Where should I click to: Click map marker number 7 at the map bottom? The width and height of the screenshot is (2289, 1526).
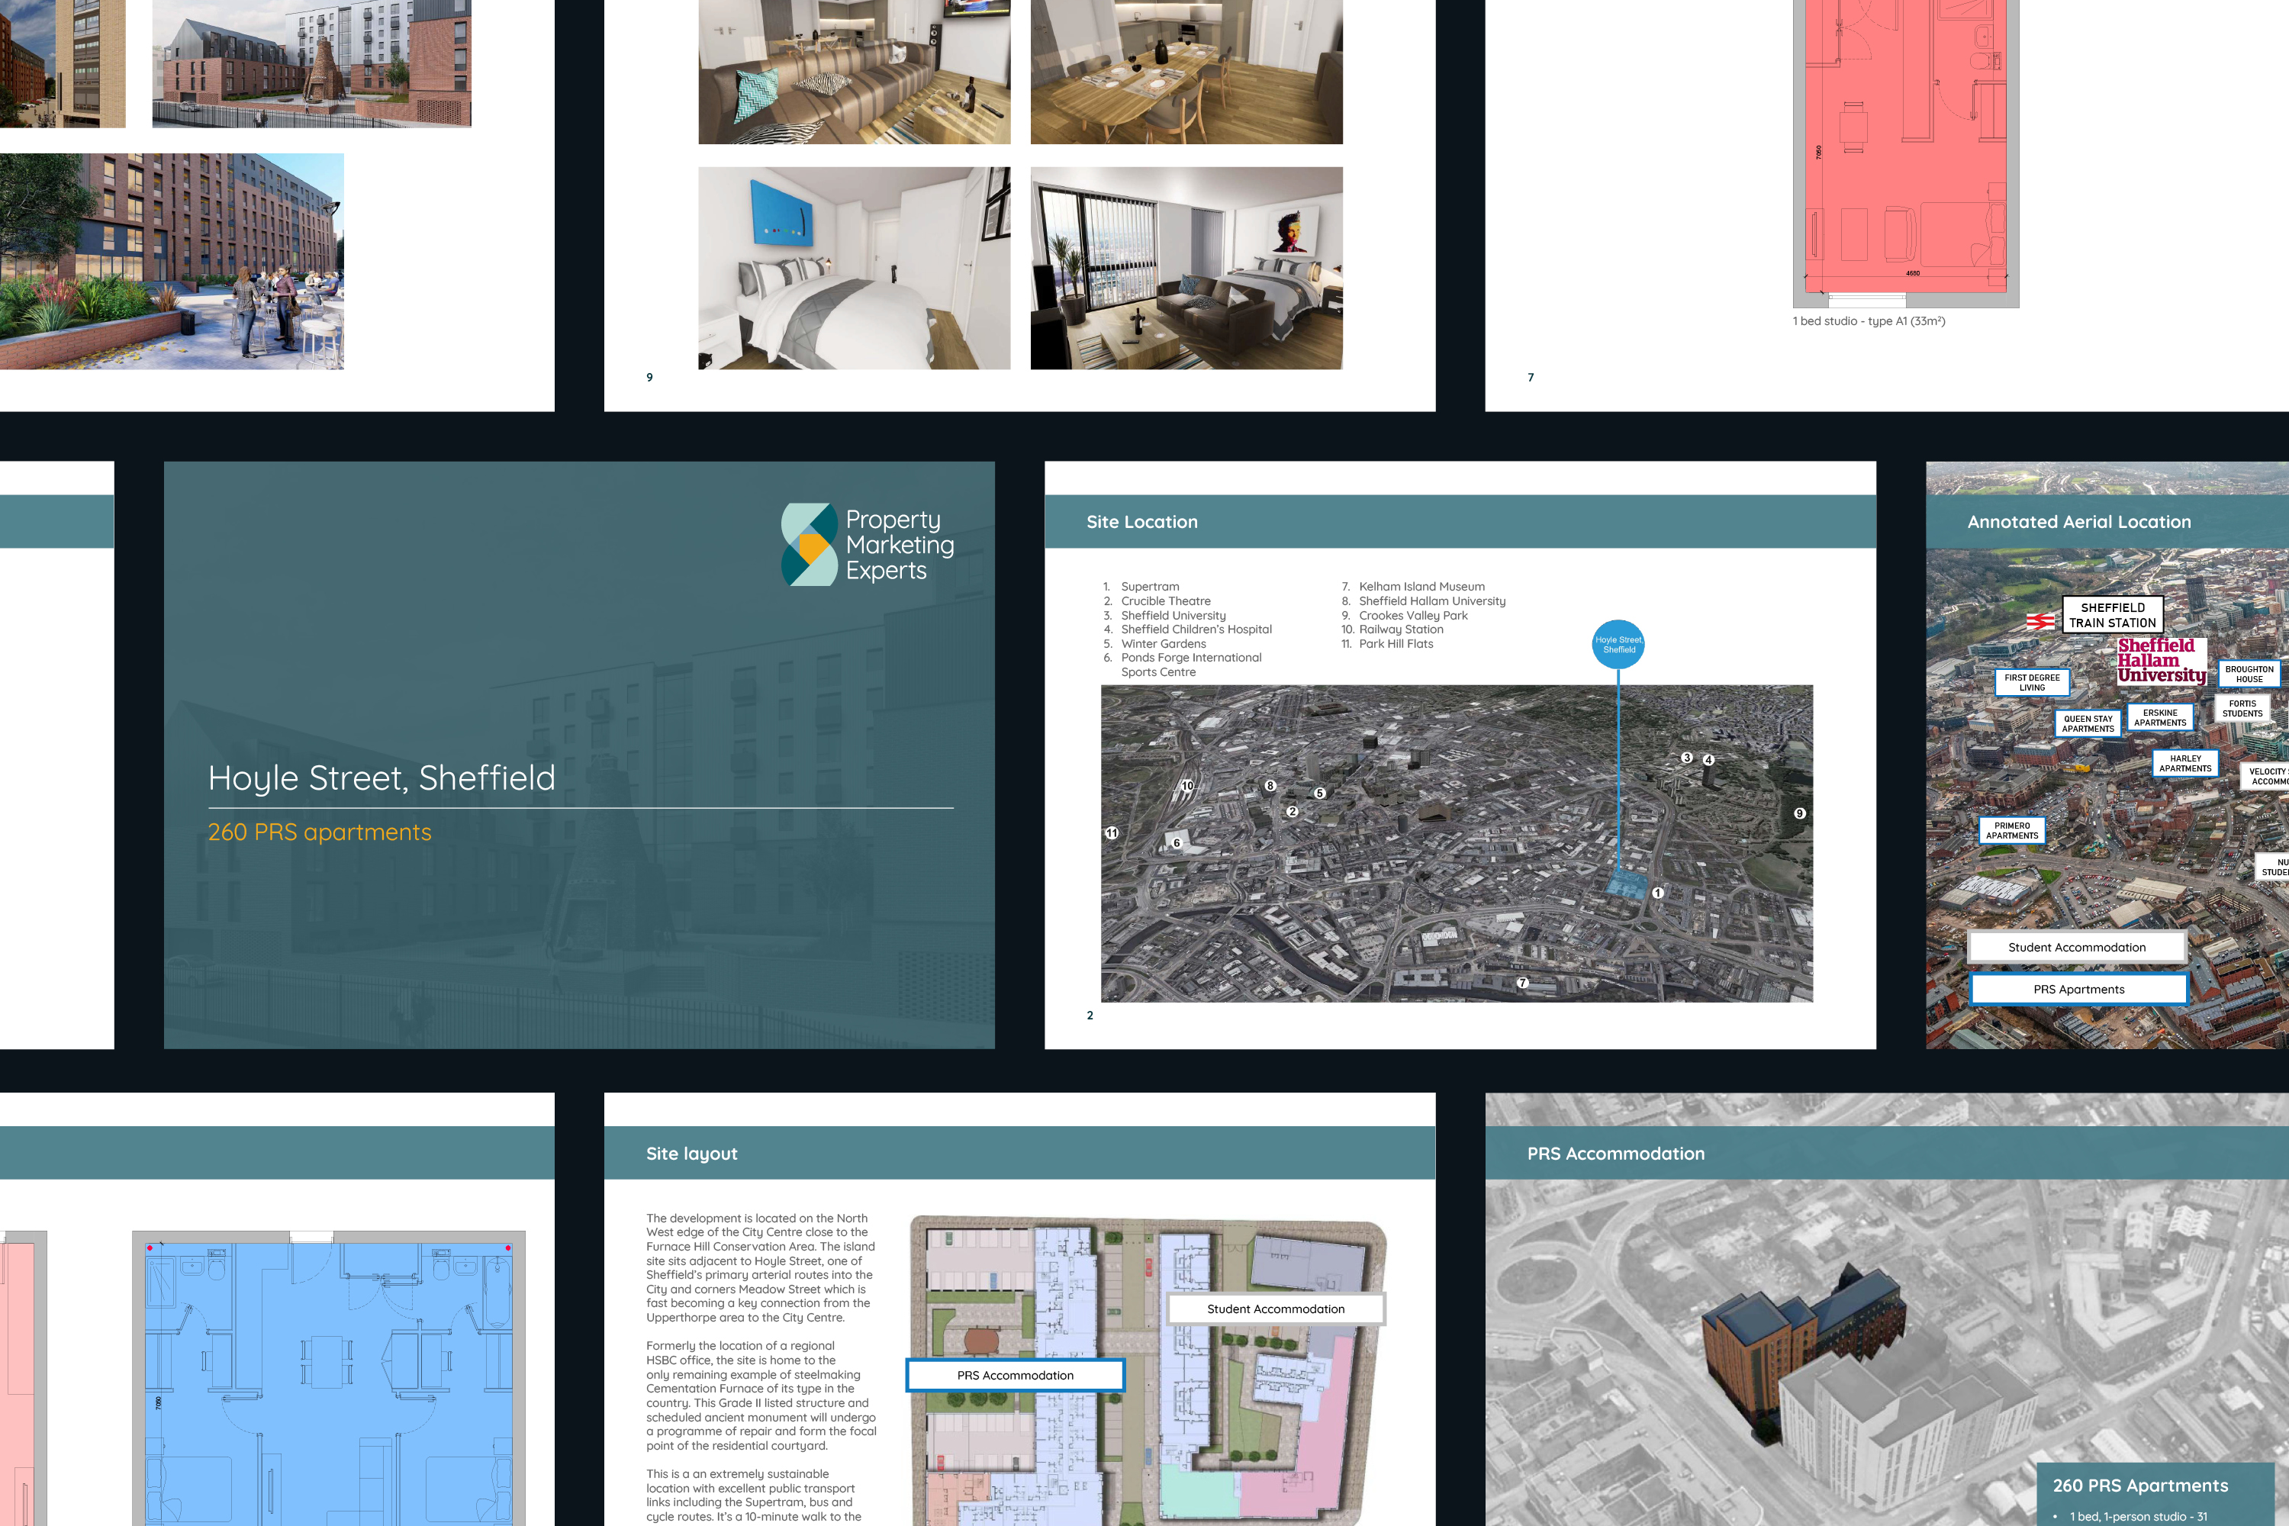(1523, 983)
